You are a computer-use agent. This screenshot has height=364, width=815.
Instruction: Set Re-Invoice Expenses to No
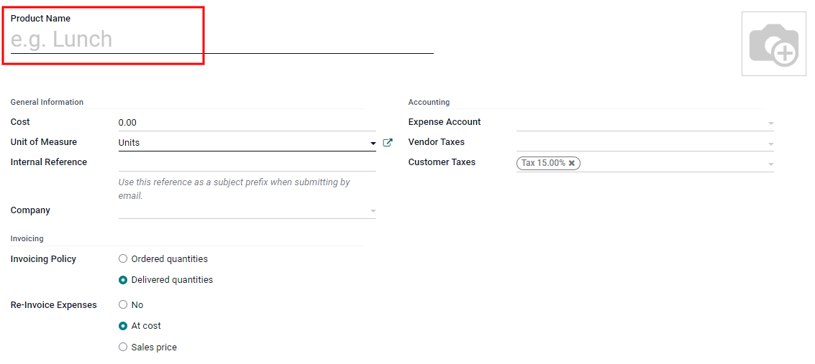123,305
